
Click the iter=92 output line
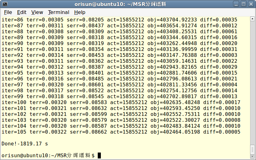(119, 55)
